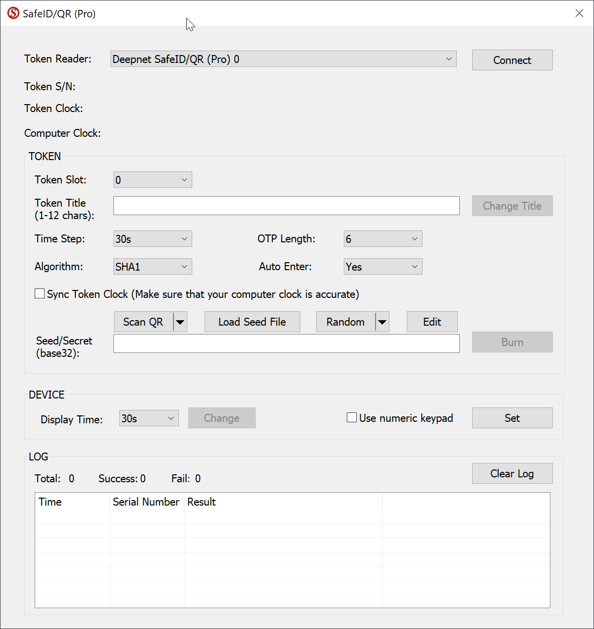Enable the Sync Token Clock checkbox

[40, 294]
